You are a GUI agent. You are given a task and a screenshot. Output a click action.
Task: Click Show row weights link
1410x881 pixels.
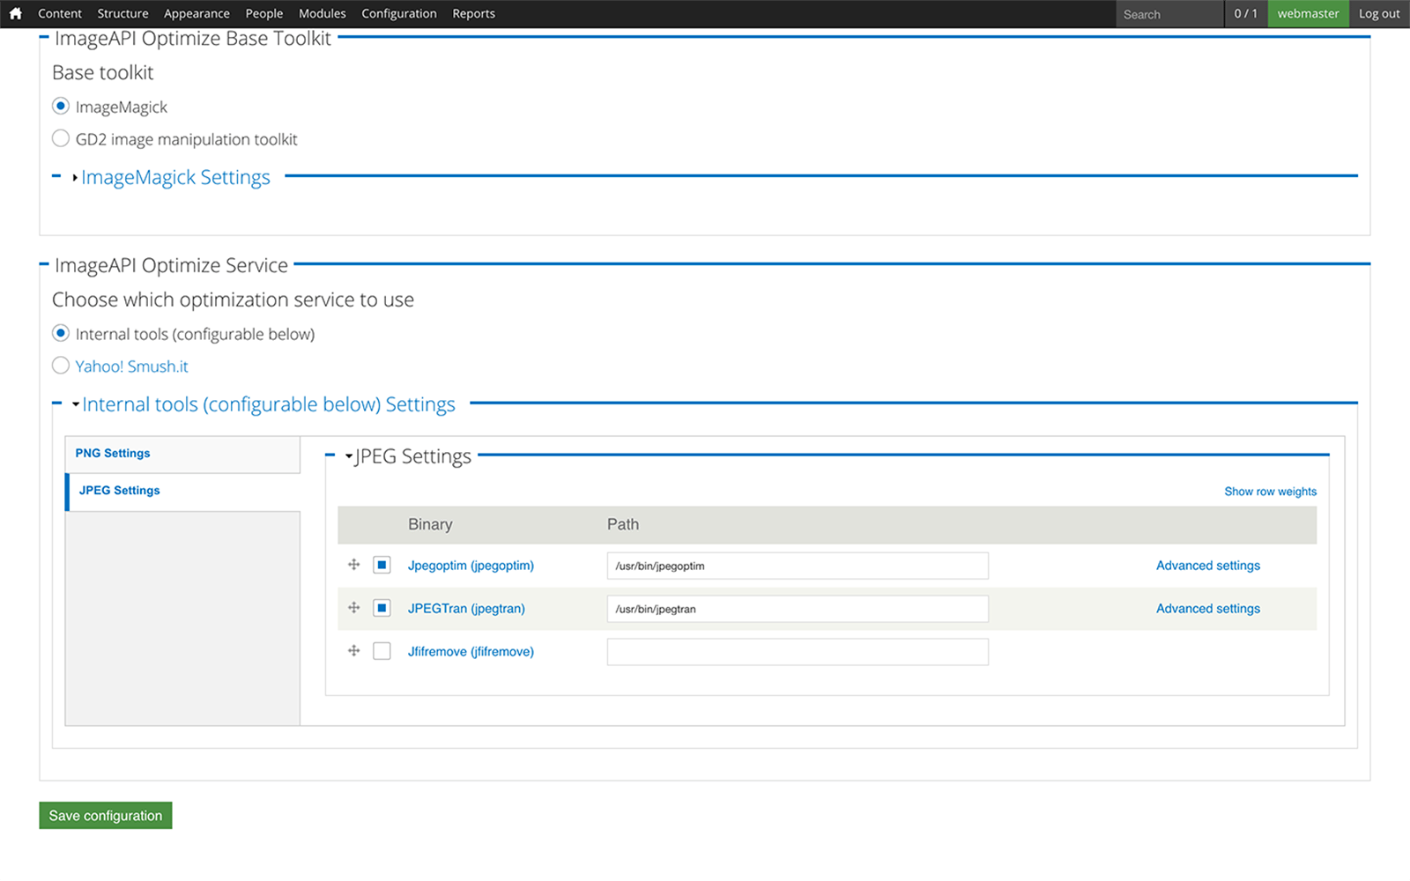[1270, 492]
